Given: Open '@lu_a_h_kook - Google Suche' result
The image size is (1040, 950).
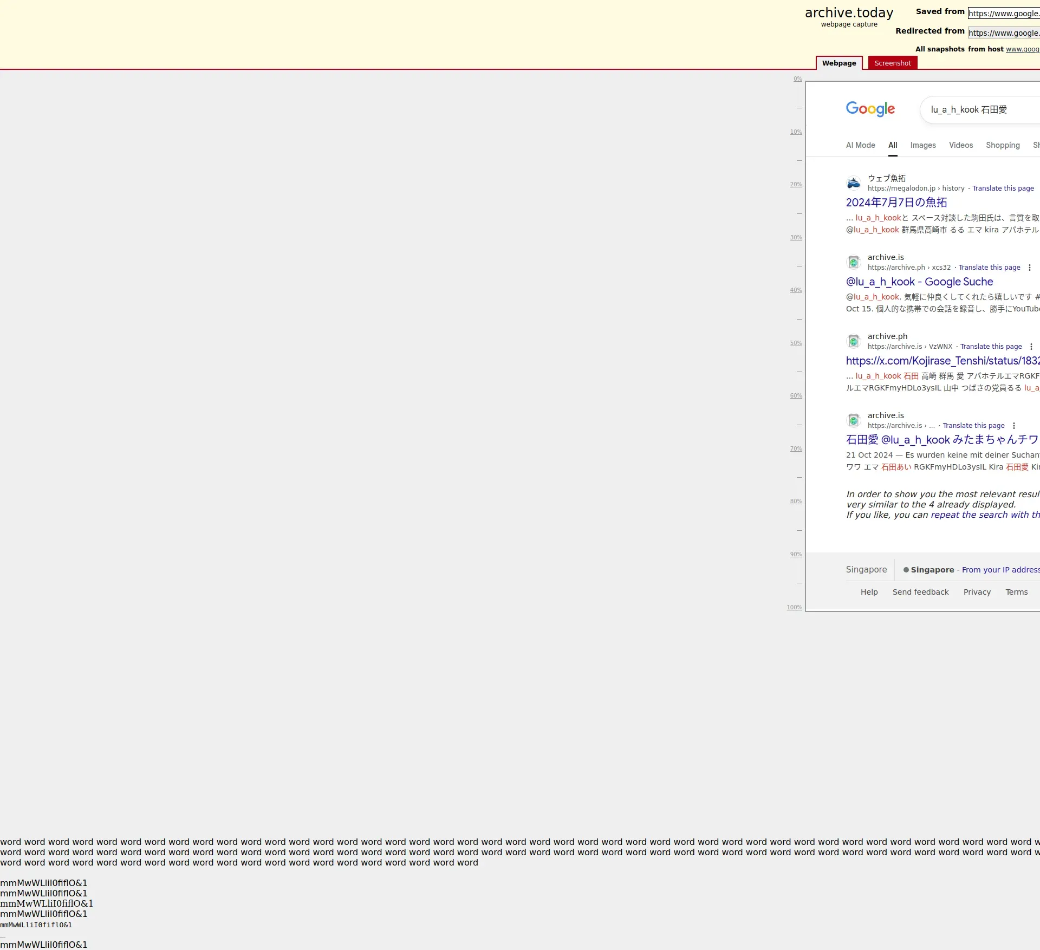Looking at the screenshot, I should pyautogui.click(x=919, y=282).
